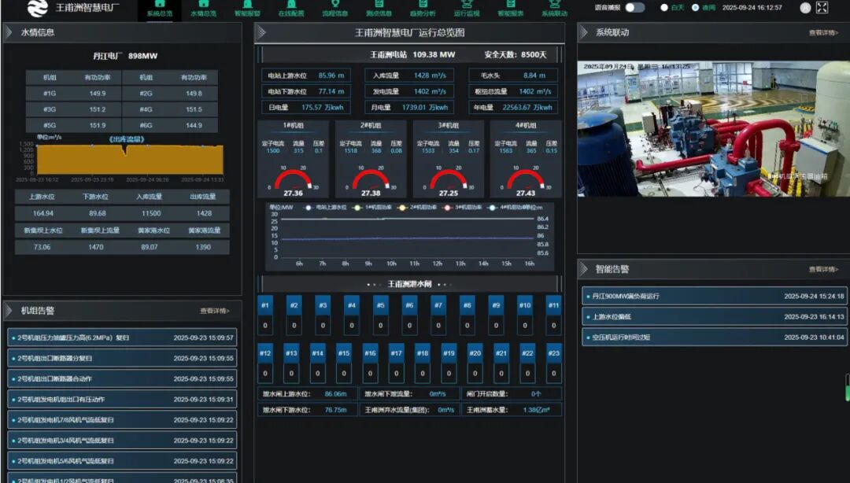Open the 智能报警 alarm navigation icon
850x483 pixels.
(247, 5)
